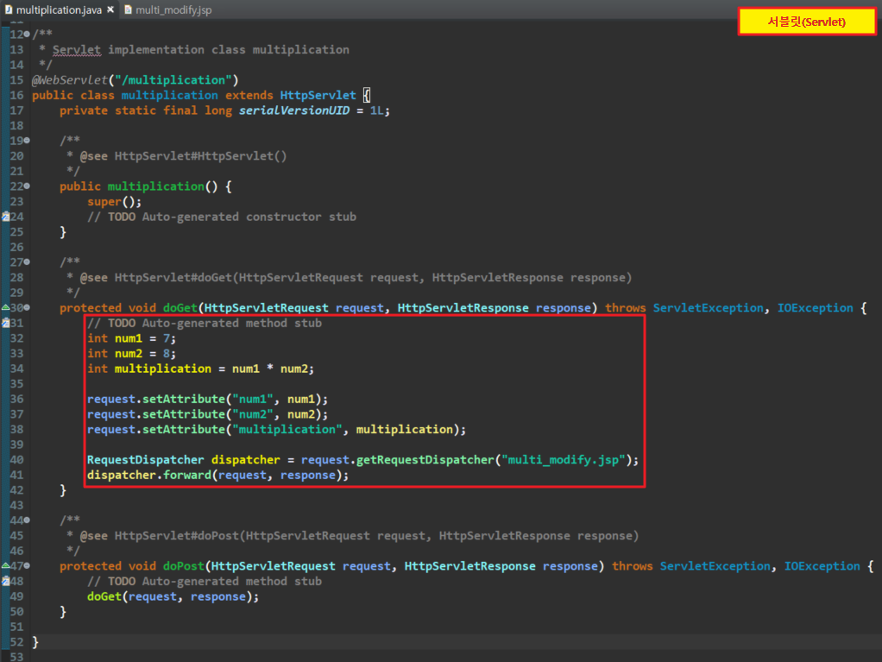
Task: Click the TODO task marker on line 24
Action: 5,217
